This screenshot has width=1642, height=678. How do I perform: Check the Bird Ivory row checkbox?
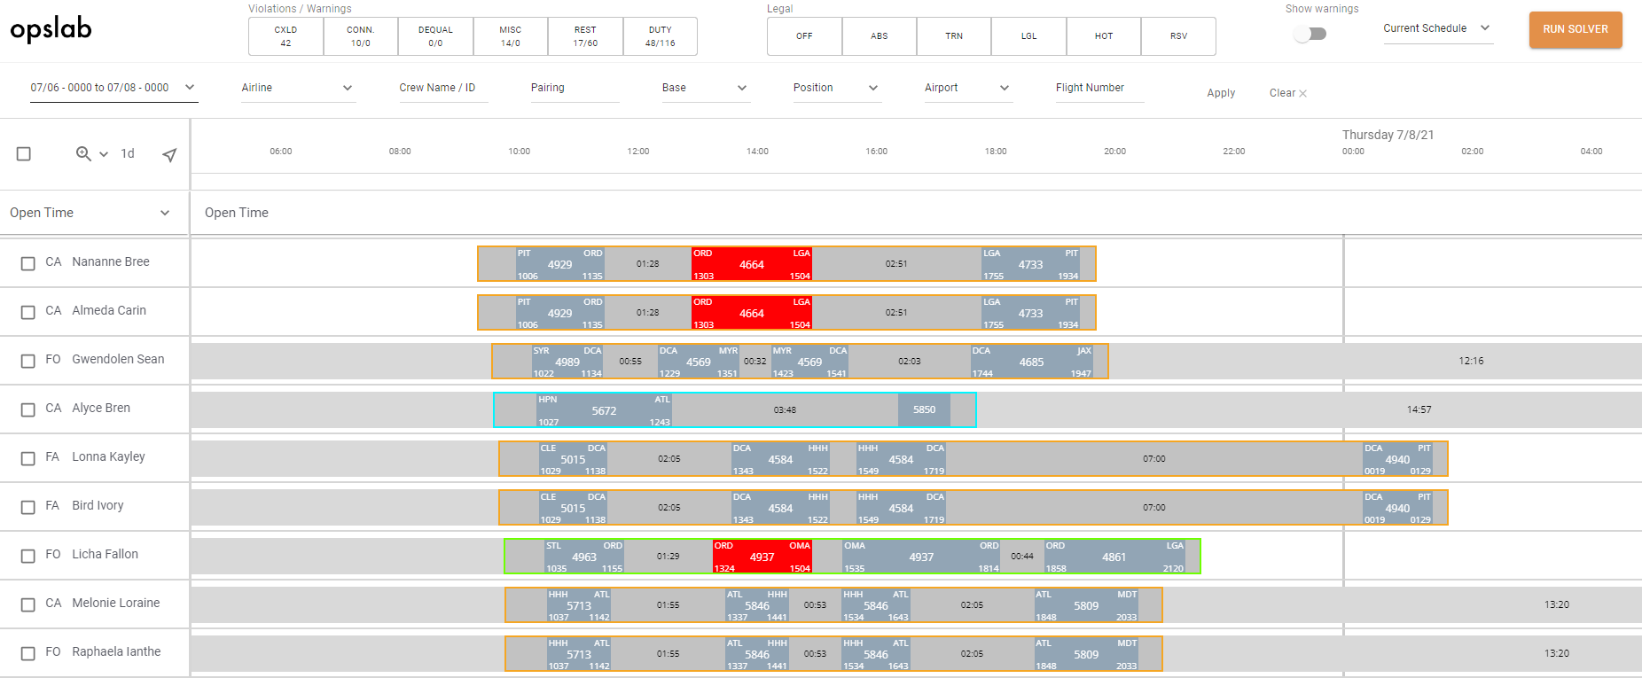coord(28,507)
